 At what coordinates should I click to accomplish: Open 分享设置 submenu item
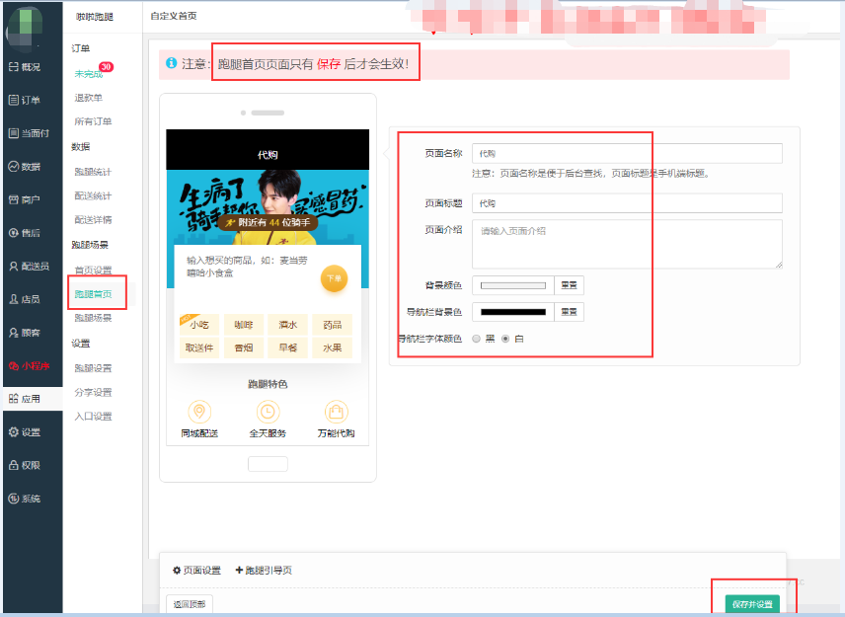(x=93, y=392)
